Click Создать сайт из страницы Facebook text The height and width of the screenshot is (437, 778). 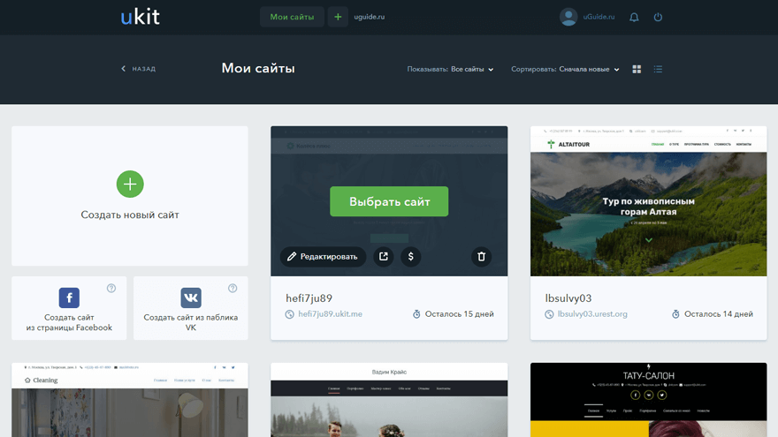69,322
